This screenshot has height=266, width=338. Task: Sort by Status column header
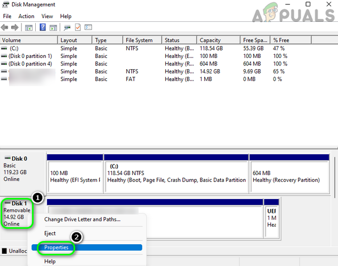[x=179, y=40]
